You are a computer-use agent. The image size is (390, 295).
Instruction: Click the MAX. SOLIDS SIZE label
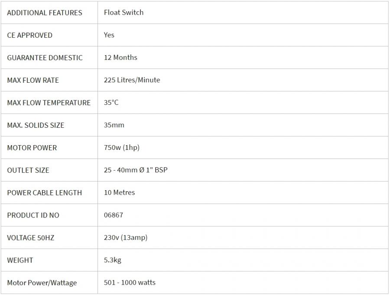[36, 125]
